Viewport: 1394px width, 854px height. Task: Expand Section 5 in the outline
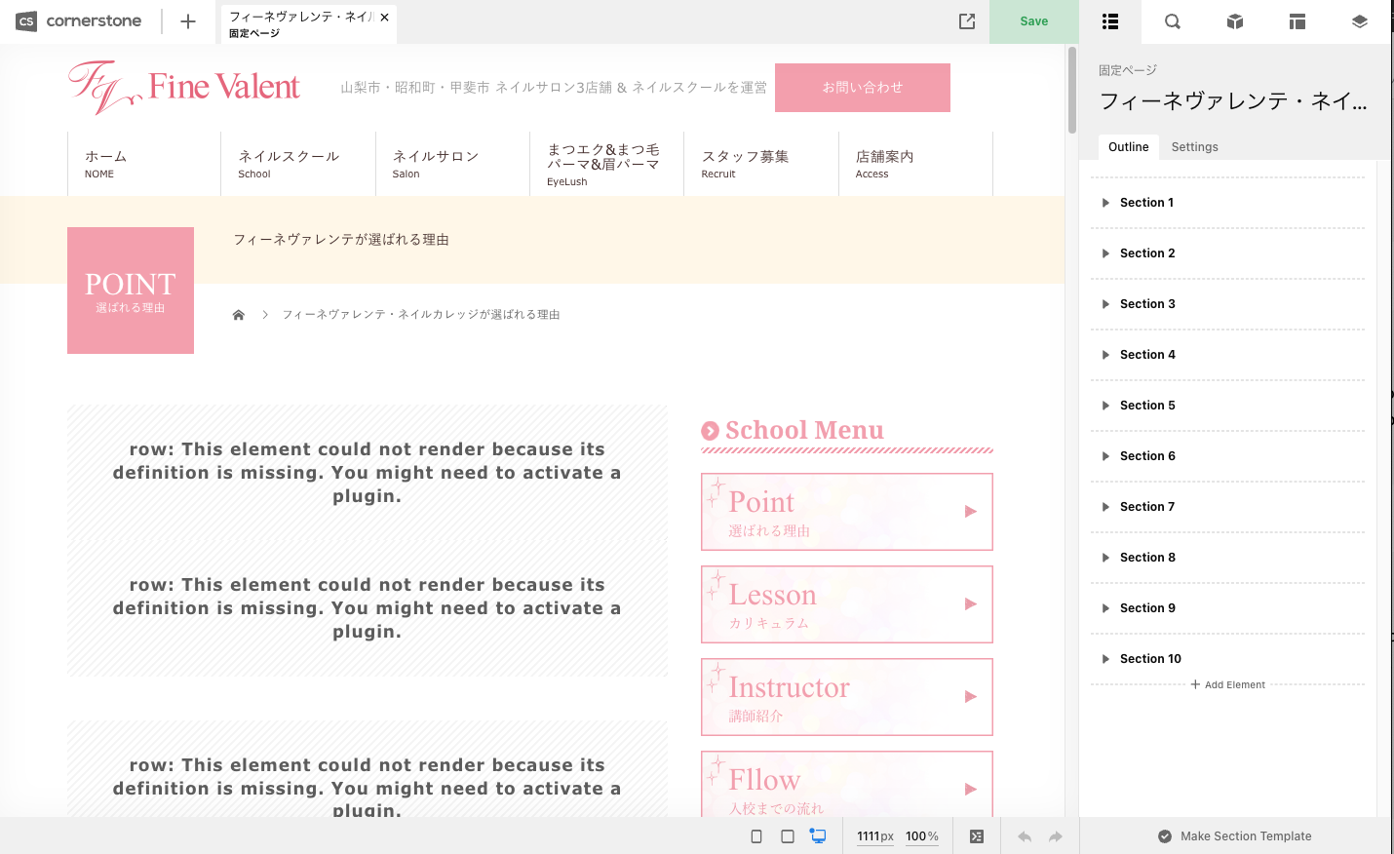coord(1105,406)
